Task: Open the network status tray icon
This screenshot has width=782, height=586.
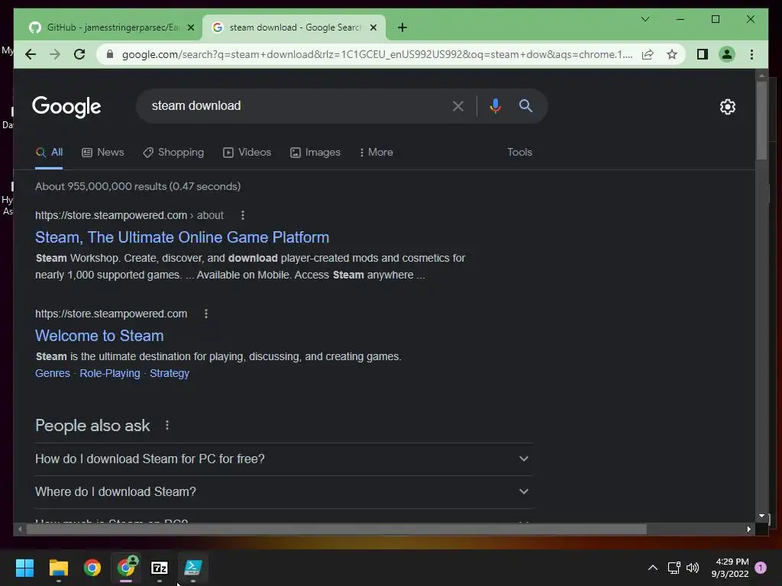Action: (x=674, y=568)
